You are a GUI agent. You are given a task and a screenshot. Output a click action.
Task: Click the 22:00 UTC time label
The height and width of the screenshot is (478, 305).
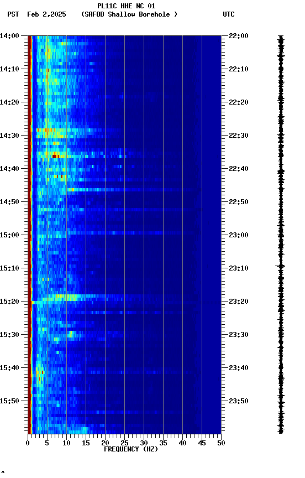pyautogui.click(x=239, y=36)
